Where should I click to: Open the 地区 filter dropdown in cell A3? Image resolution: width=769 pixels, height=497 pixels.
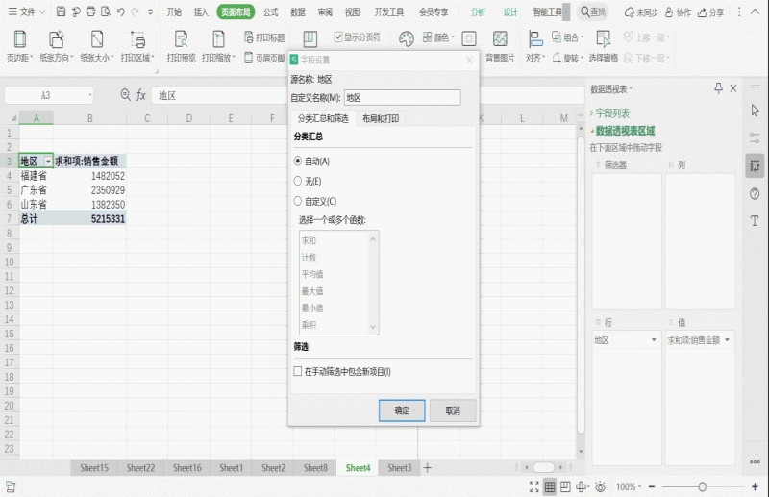[48, 162]
